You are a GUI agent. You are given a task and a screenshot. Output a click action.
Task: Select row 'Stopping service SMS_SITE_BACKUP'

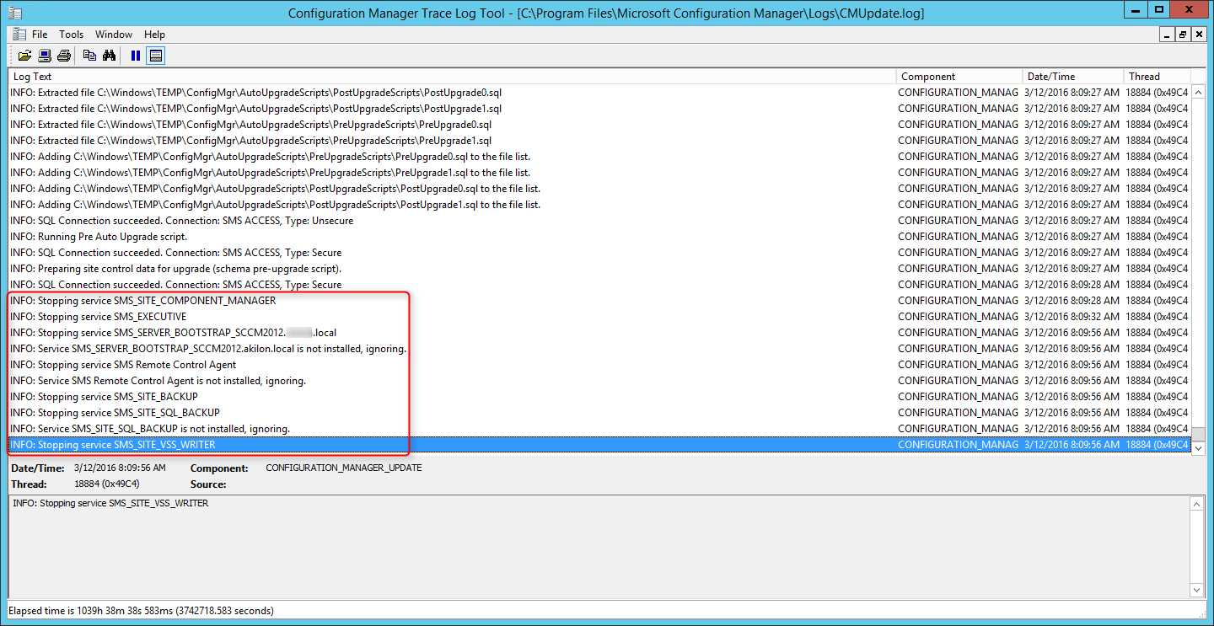tap(599, 397)
